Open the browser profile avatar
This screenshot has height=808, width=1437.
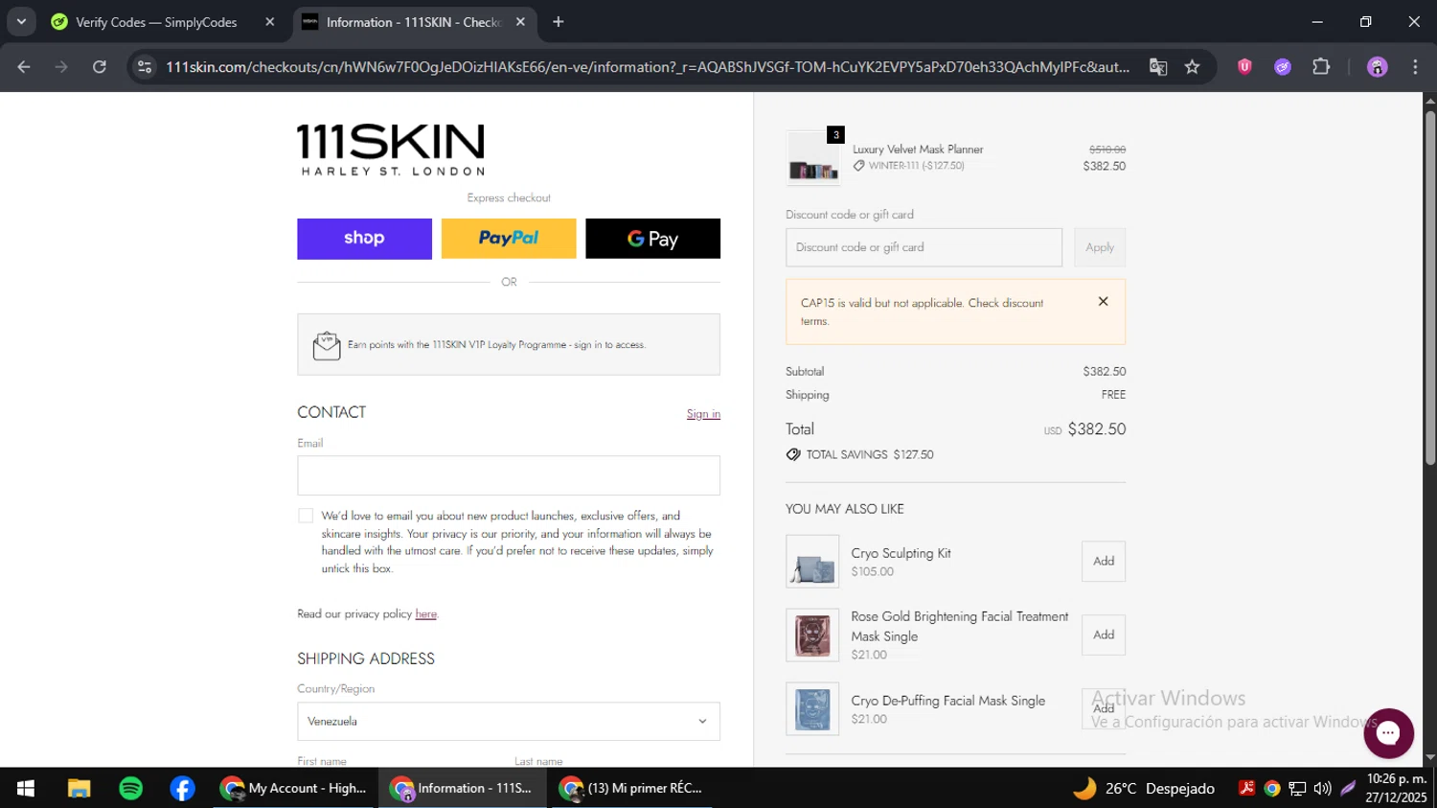pos(1378,67)
